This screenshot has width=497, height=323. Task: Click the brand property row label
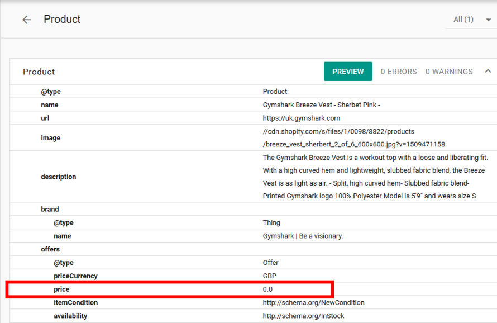50,209
